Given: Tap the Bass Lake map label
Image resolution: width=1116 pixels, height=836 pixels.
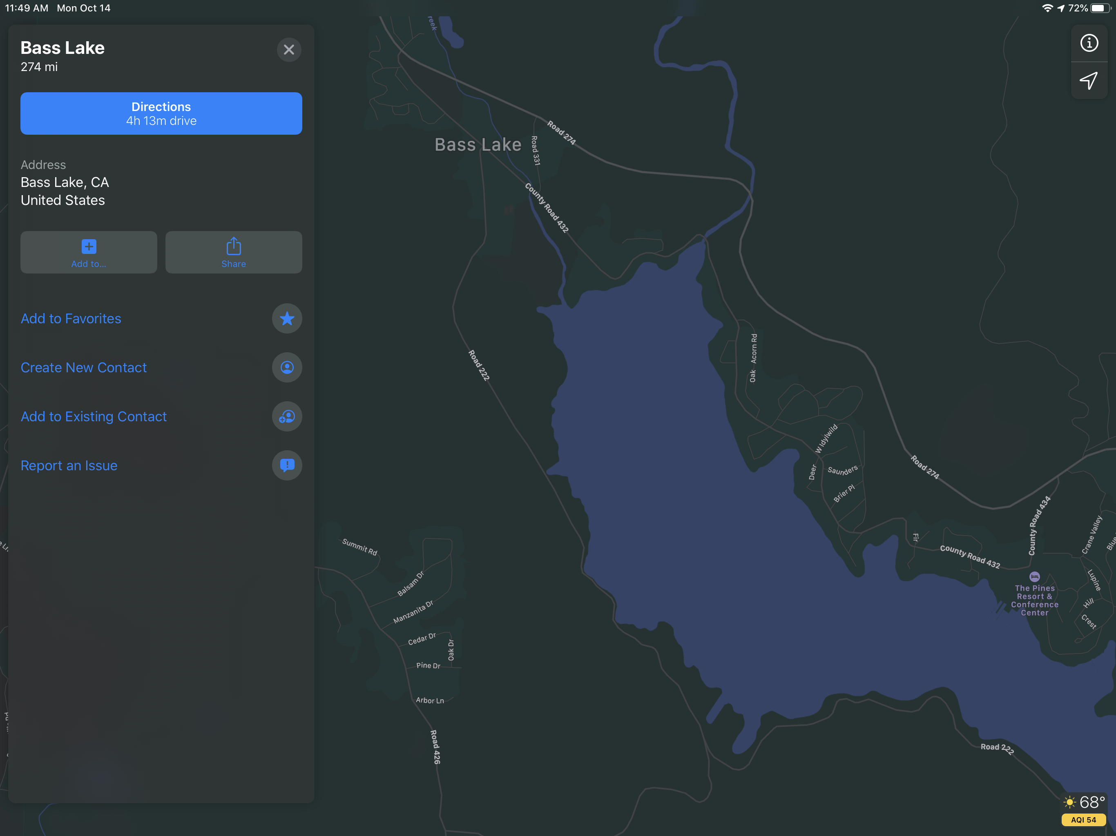Looking at the screenshot, I should 477,145.
